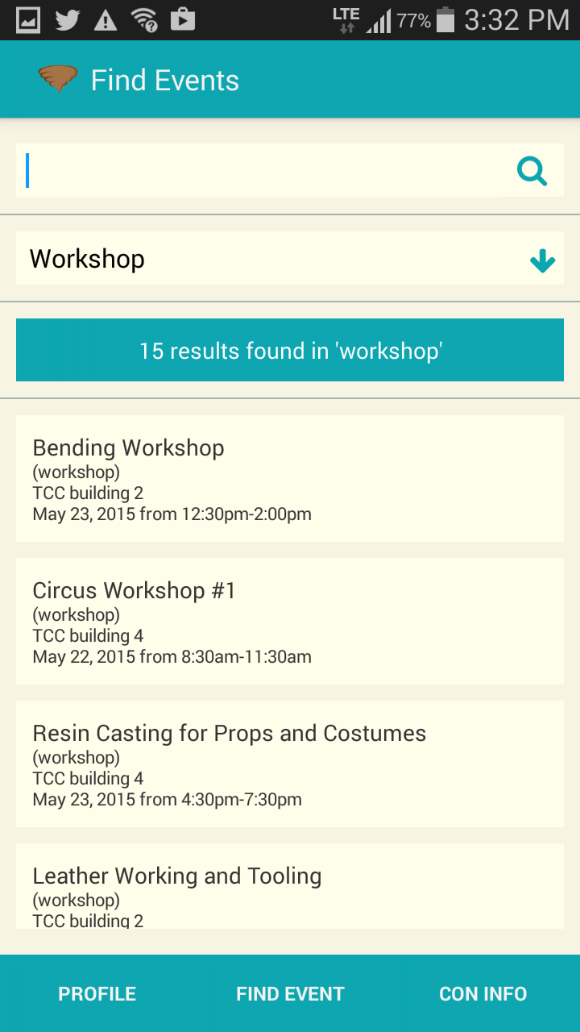Viewport: 580px width, 1032px height.
Task: Tap the Play Store briefcase notification icon
Action: pyautogui.click(x=183, y=19)
